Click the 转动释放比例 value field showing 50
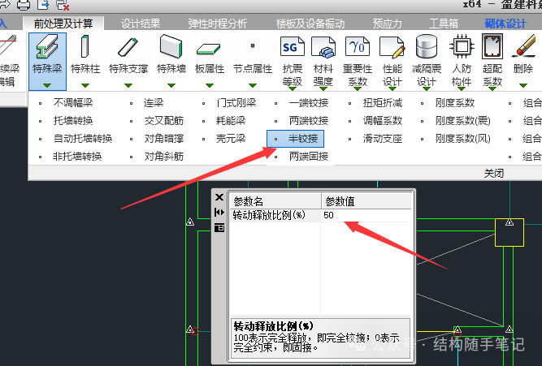This screenshot has width=542, height=366. [366, 215]
